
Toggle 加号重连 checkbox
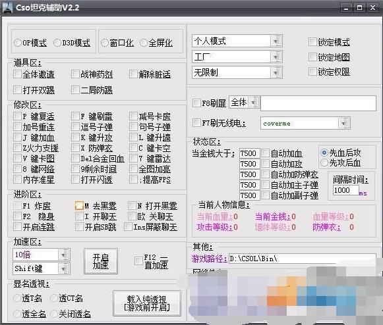pyautogui.click(x=17, y=126)
